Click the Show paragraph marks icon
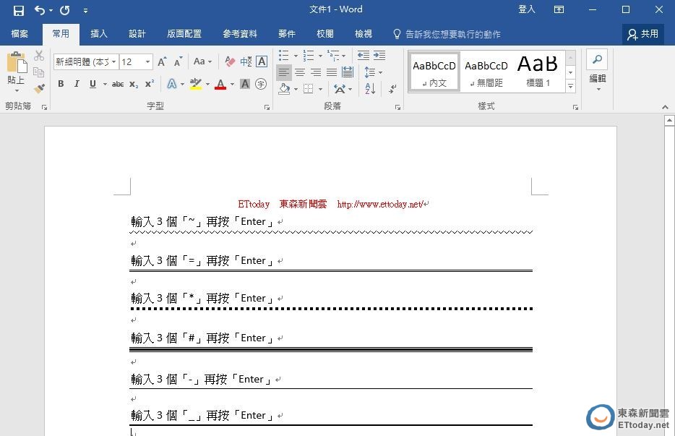Viewport: 675px width, 436px height. tap(392, 89)
